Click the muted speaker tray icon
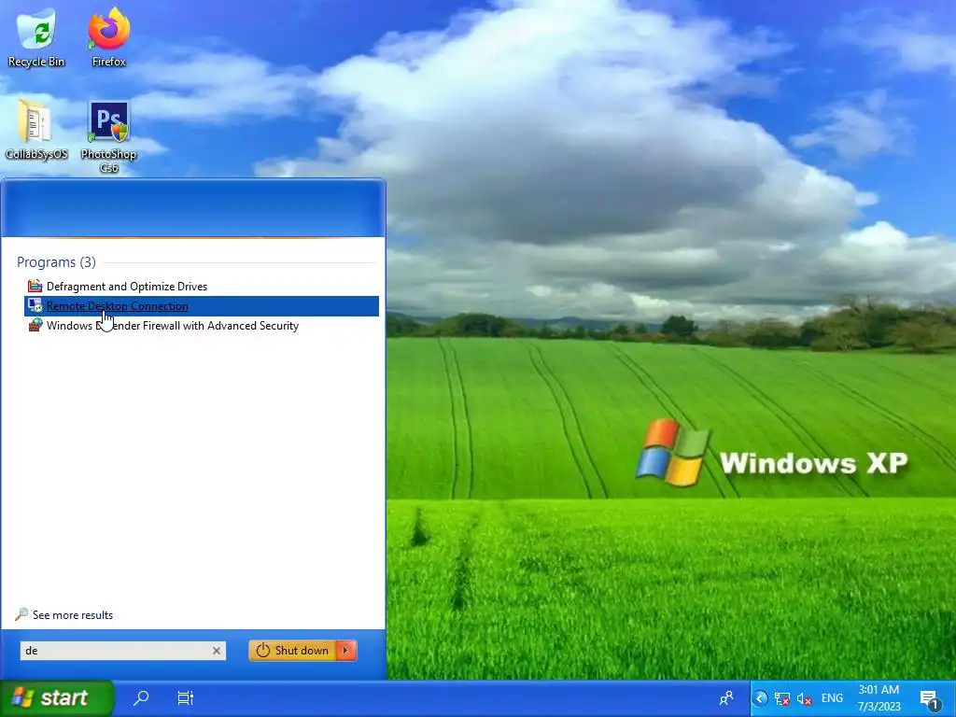 [x=804, y=698]
